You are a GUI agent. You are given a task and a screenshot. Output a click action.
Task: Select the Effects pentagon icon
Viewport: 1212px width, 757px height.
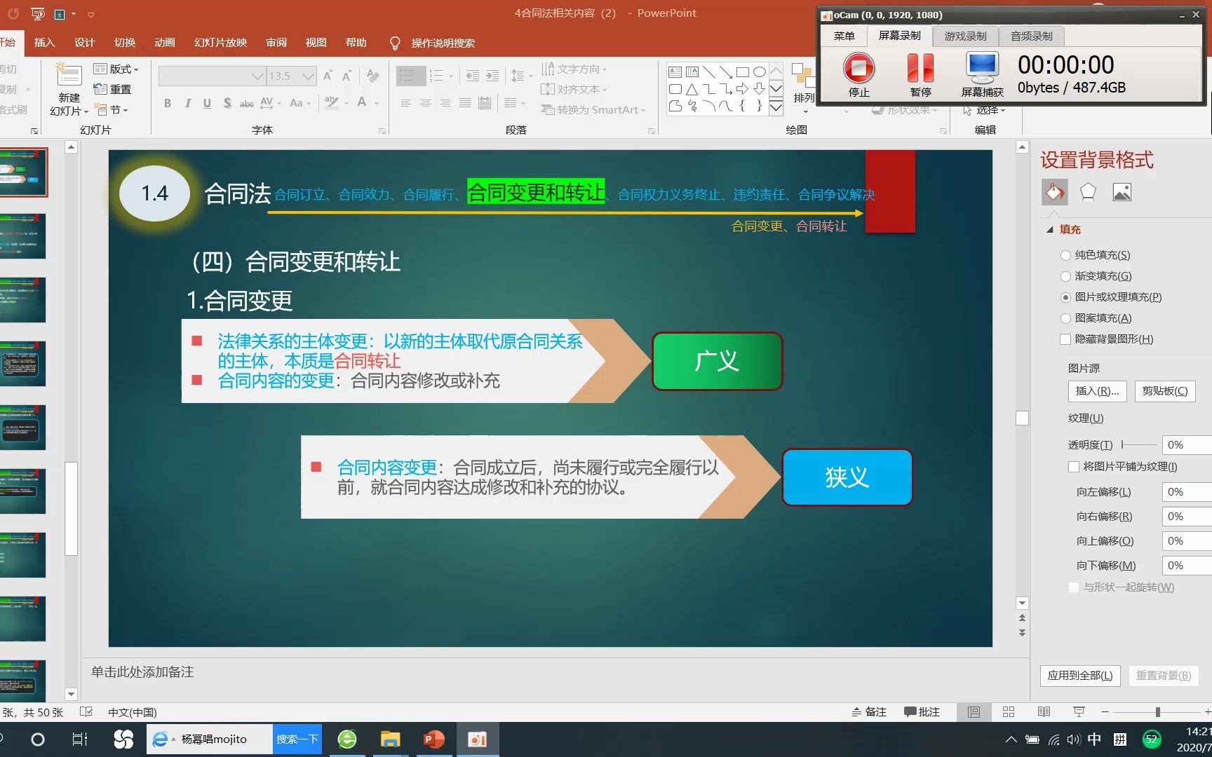pyautogui.click(x=1088, y=192)
